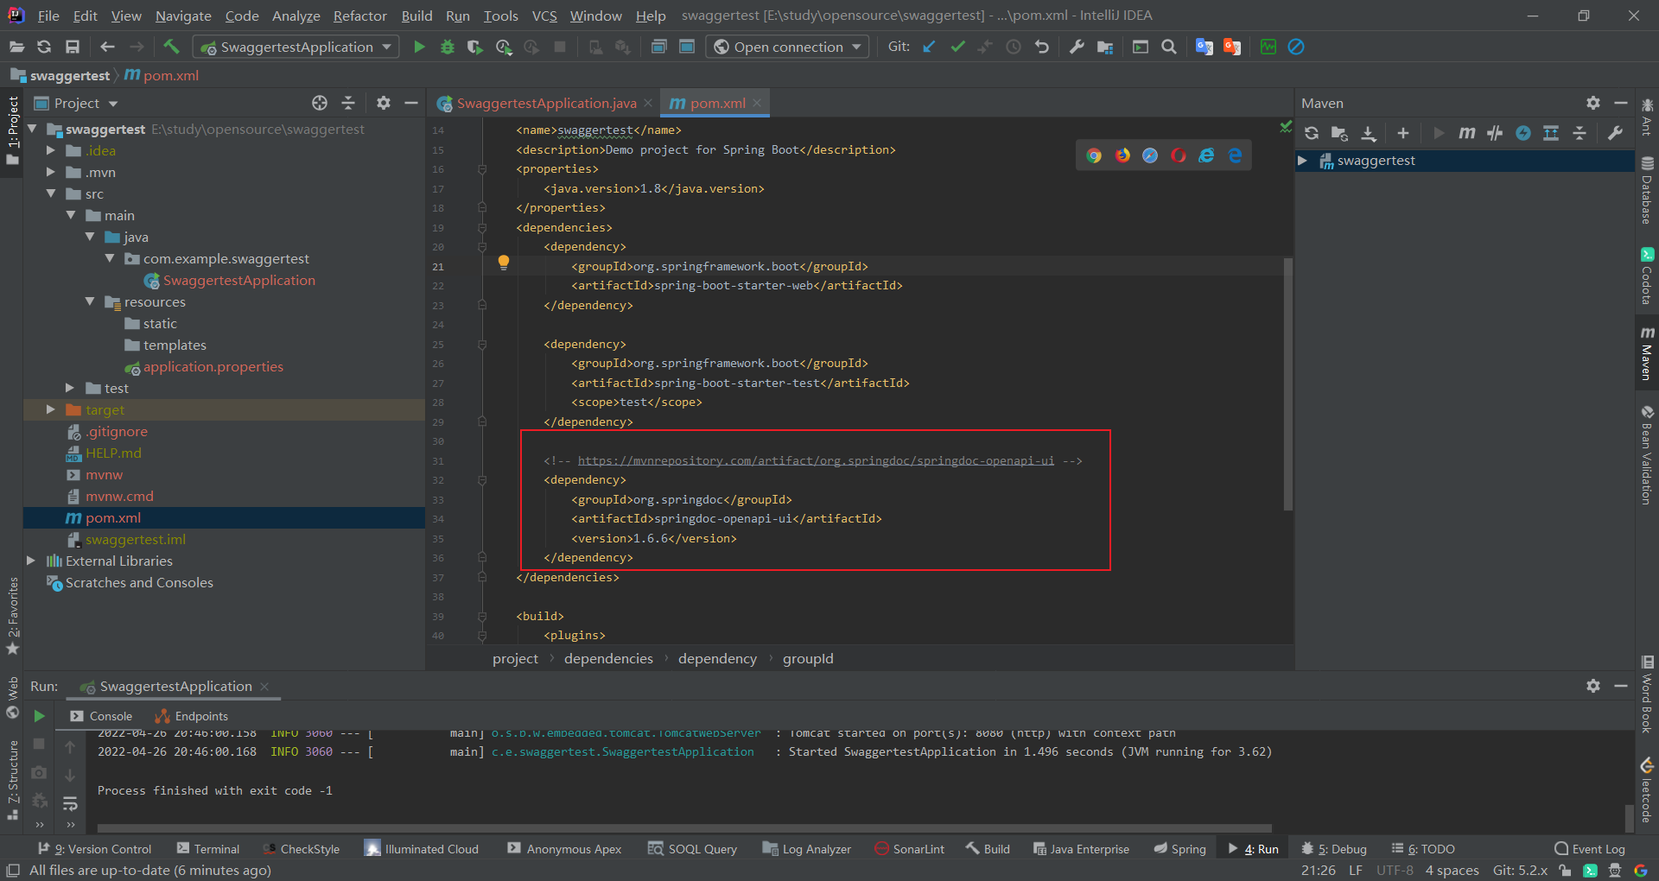Open in Firefox browser icon

[x=1122, y=155]
